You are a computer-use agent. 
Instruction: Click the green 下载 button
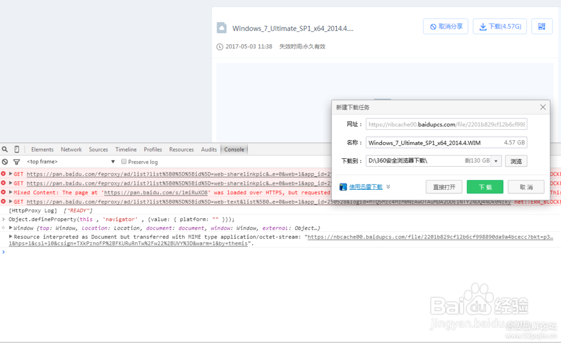pos(485,187)
